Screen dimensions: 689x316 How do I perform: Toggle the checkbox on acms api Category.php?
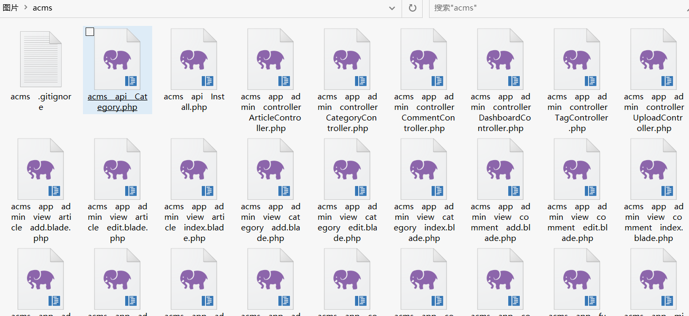point(90,32)
